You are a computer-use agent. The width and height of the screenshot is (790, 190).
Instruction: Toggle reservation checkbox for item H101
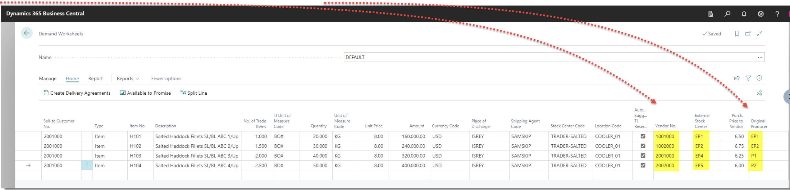643,136
